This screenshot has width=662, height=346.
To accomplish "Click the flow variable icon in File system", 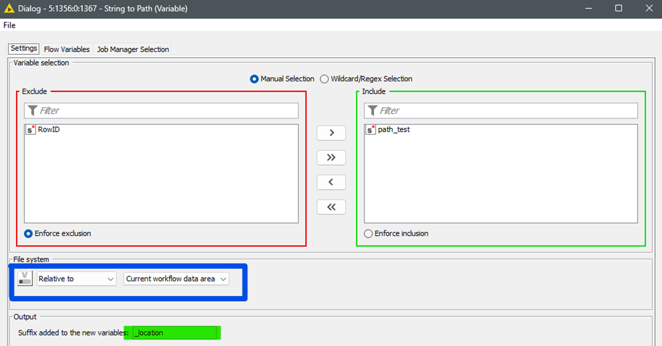I will [25, 279].
